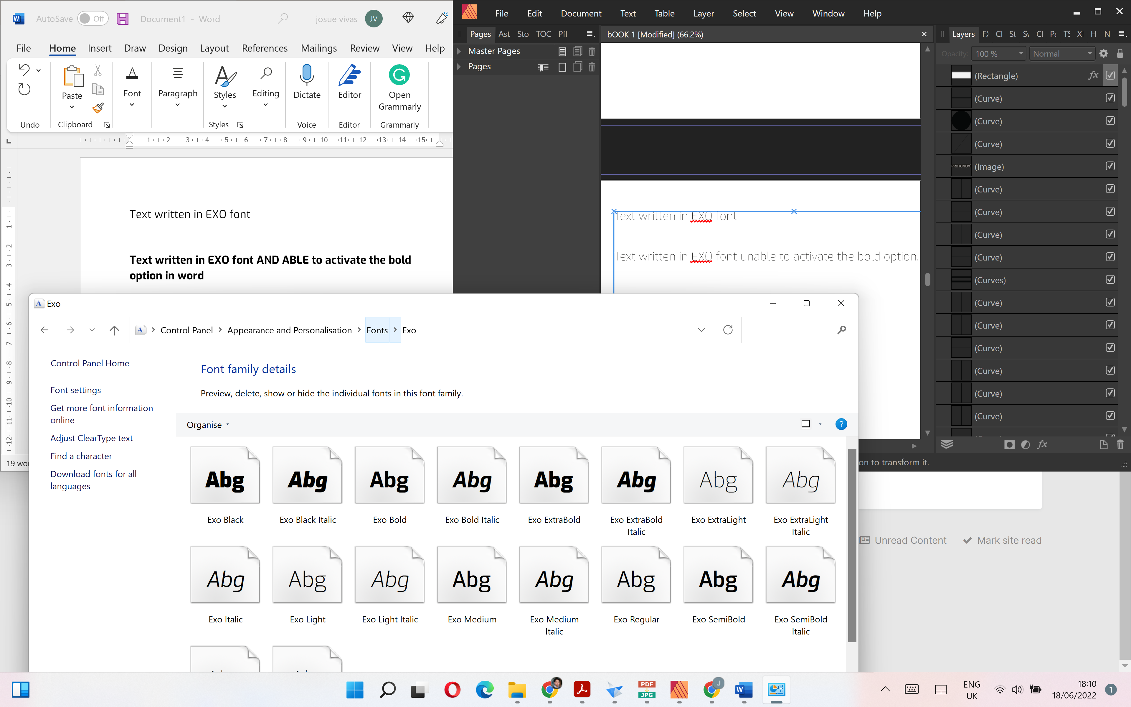Click the Copy icon in Word clipboard group

(98, 89)
